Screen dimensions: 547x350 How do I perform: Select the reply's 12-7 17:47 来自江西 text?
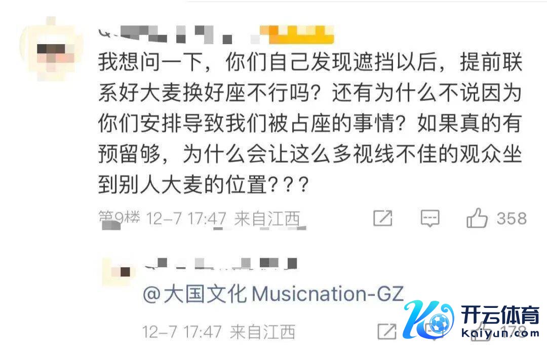pyautogui.click(x=219, y=332)
